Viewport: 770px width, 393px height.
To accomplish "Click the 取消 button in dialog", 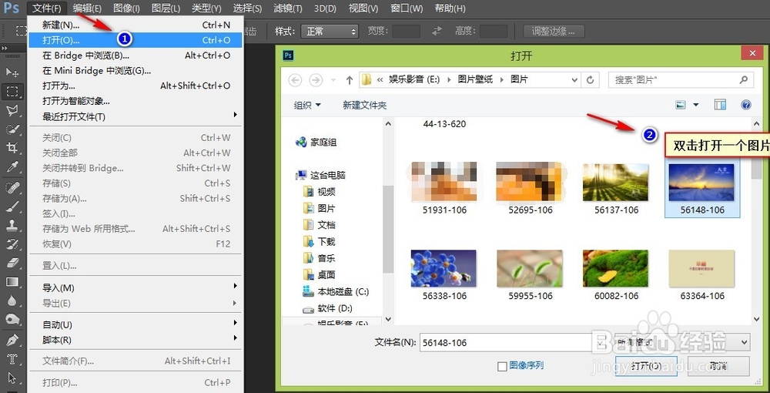I will tap(718, 366).
